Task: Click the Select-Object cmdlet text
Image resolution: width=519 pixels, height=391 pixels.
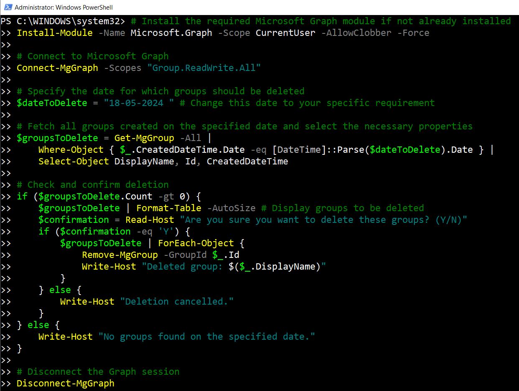Action: coord(74,161)
